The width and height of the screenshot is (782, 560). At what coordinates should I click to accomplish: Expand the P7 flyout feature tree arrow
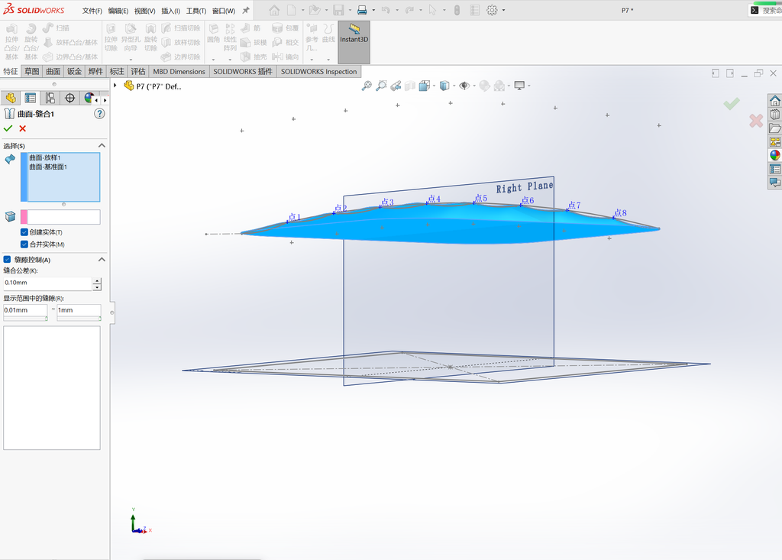(x=115, y=86)
